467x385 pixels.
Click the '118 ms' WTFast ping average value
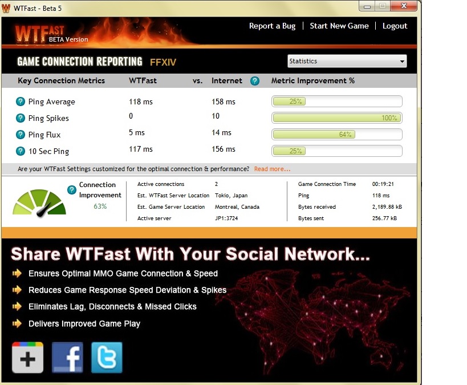pyautogui.click(x=141, y=102)
